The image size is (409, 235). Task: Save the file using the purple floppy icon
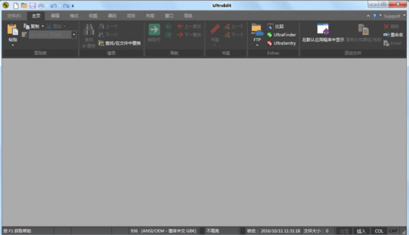[x=33, y=6]
